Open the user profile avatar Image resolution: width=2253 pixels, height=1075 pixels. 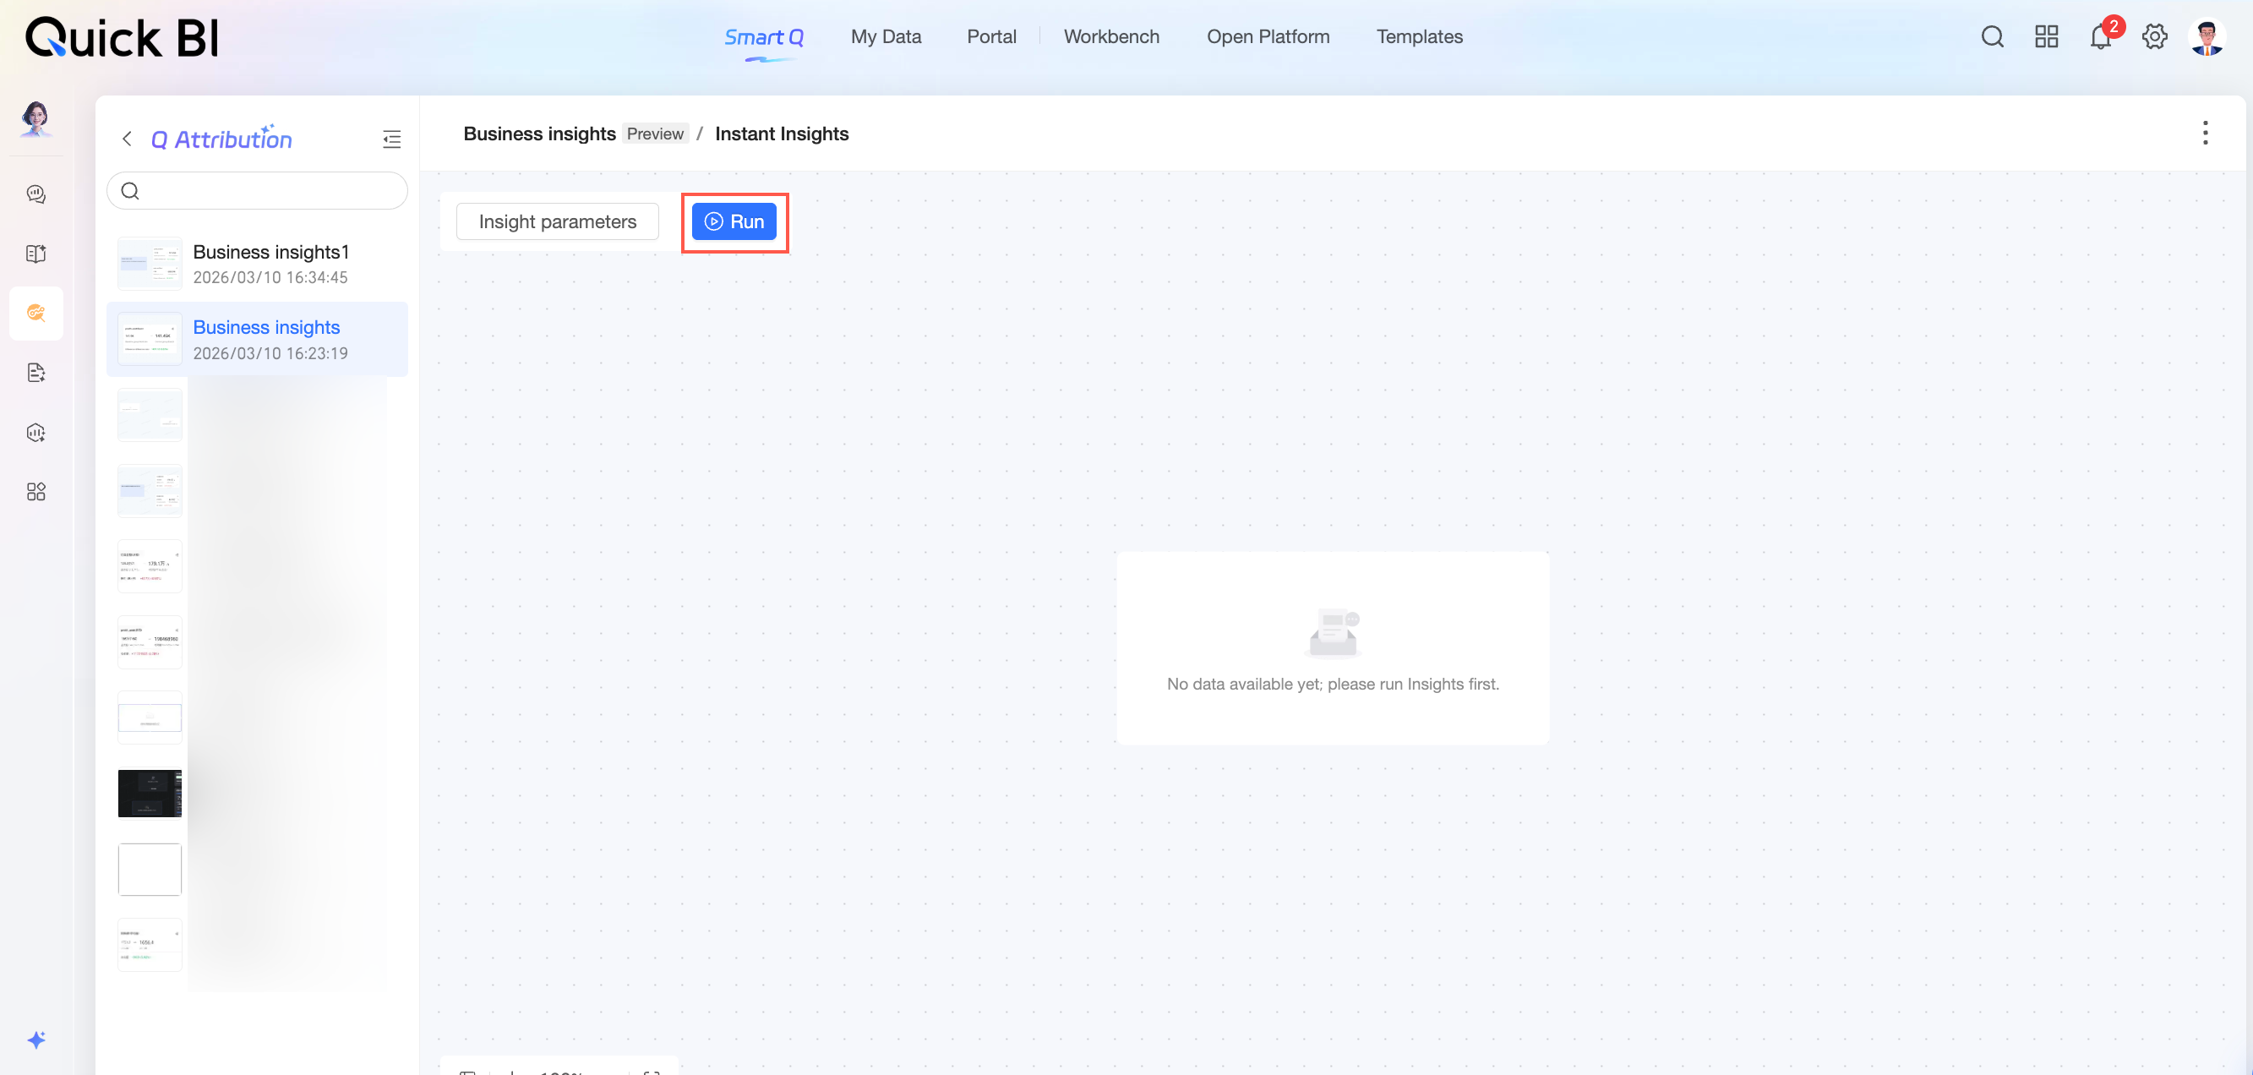2207,36
